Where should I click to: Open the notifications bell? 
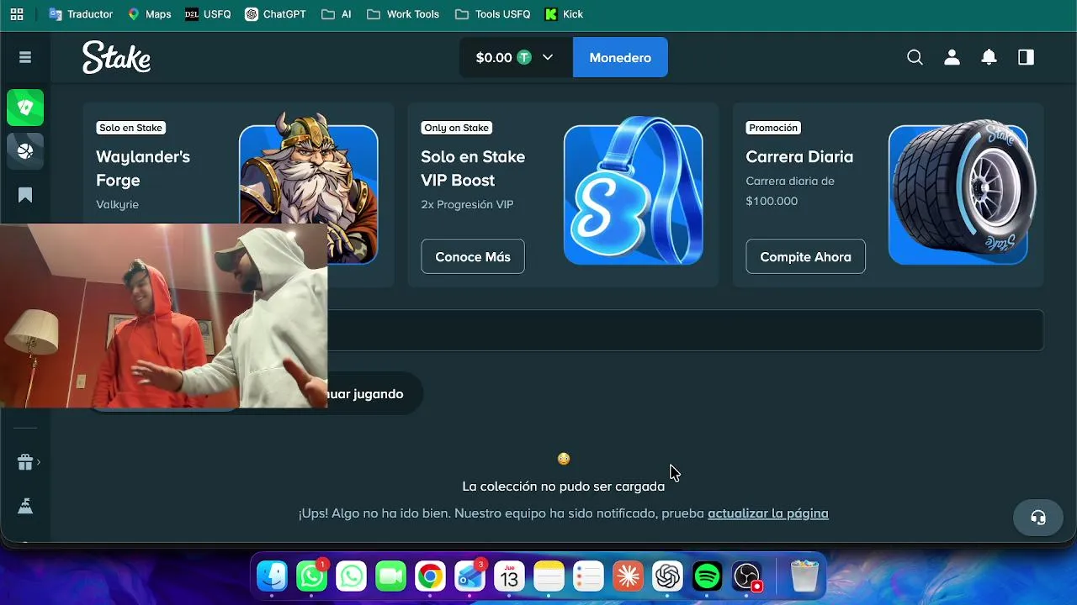click(x=989, y=57)
